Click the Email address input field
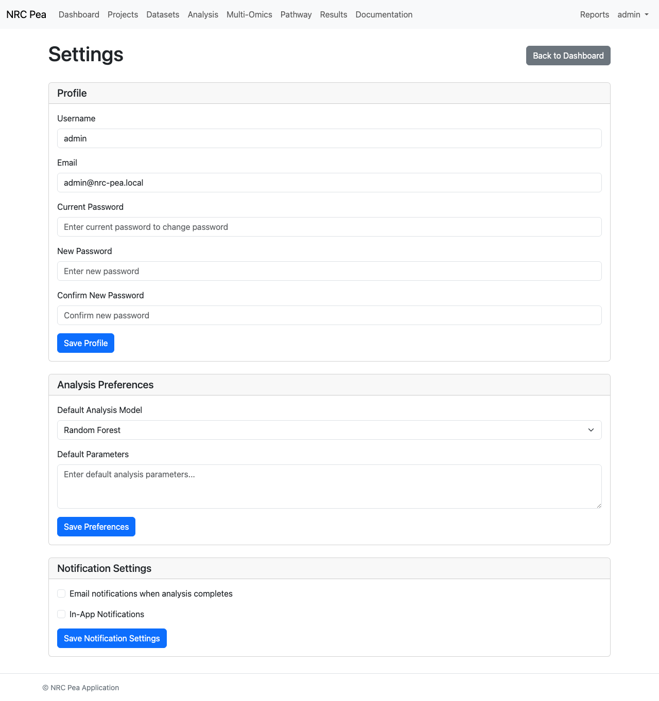Screen dimensions: 659x701 [x=329, y=183]
